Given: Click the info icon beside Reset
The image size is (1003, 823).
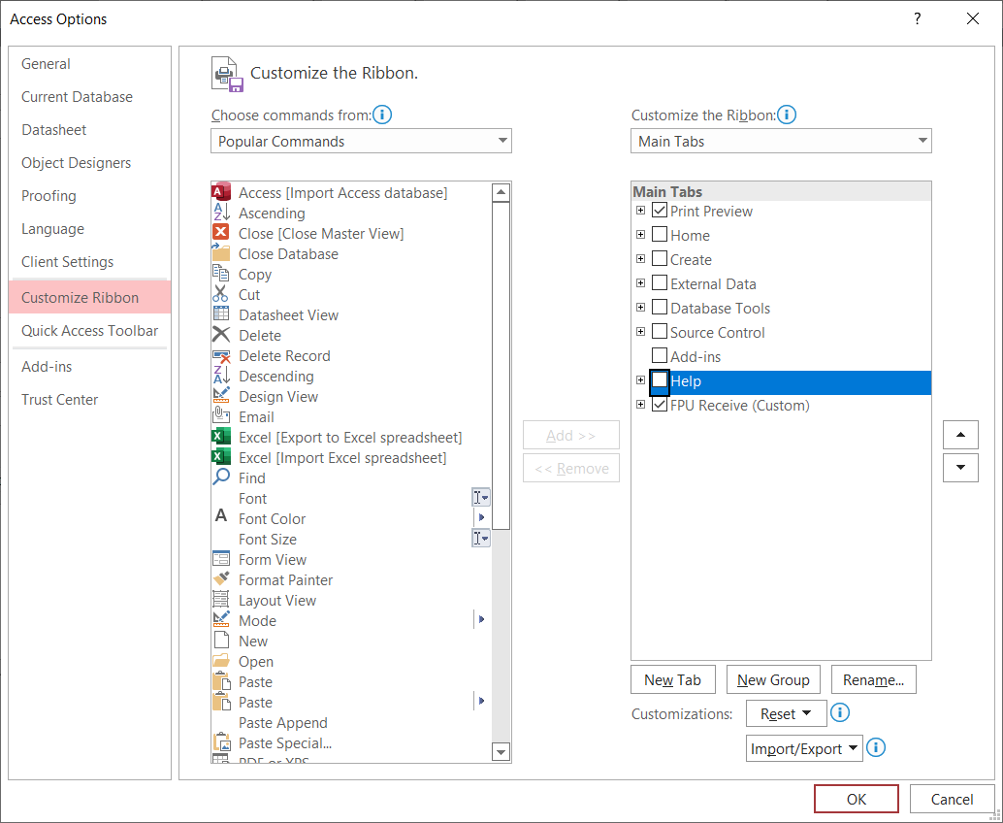Looking at the screenshot, I should pyautogui.click(x=841, y=713).
